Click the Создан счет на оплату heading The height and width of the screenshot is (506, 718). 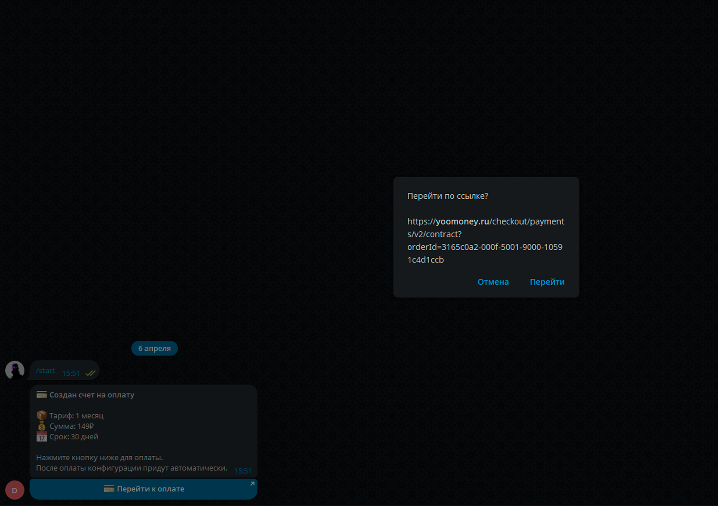[92, 395]
